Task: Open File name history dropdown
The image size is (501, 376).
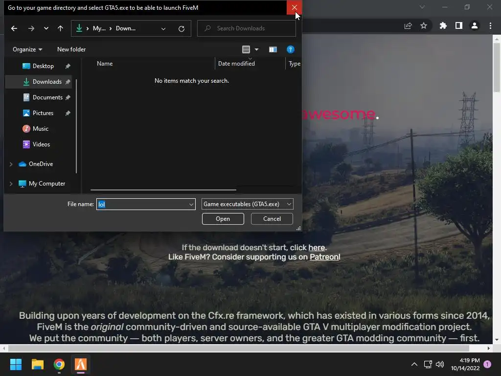Action: [x=191, y=204]
